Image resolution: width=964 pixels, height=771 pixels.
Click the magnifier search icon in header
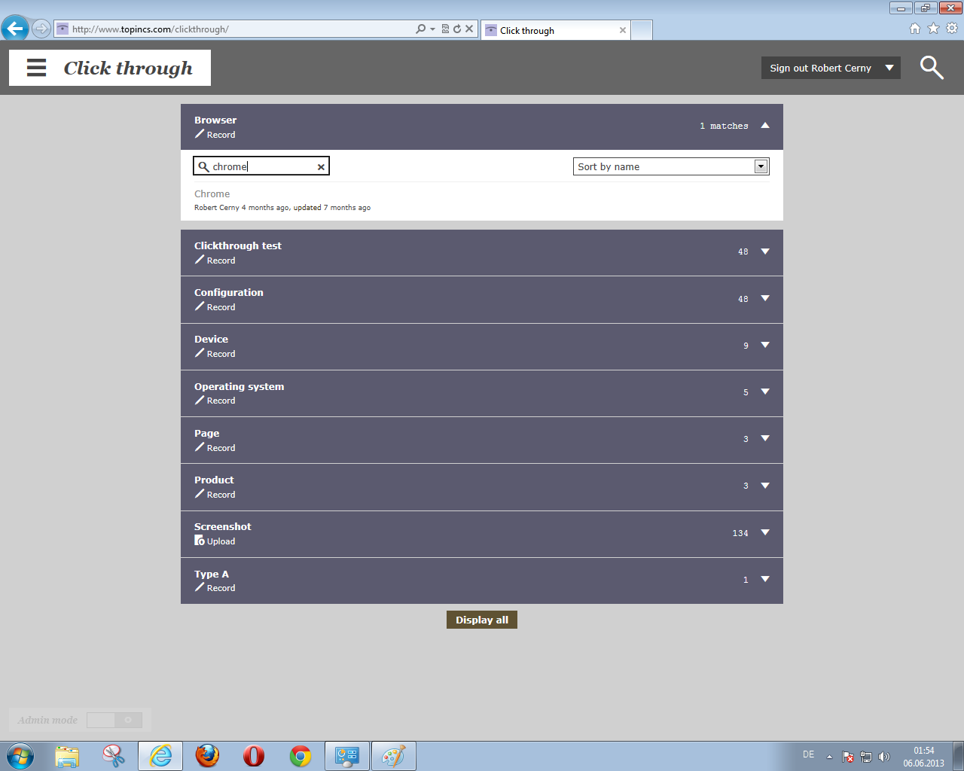(932, 68)
